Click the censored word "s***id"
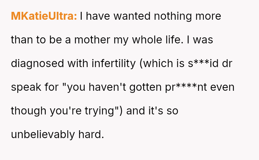This screenshot has width=259, height=160. [x=205, y=63]
